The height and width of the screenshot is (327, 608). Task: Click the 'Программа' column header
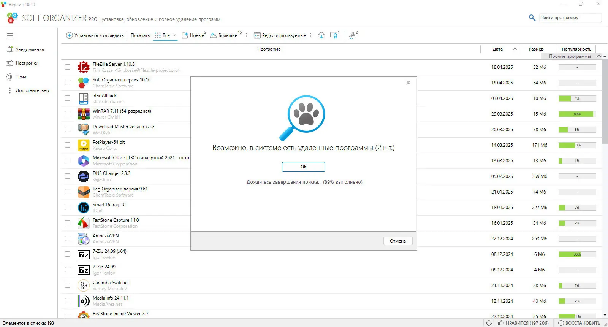pyautogui.click(x=269, y=49)
